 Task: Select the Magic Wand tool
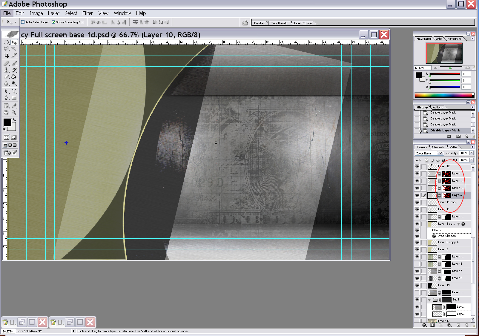coord(14,48)
